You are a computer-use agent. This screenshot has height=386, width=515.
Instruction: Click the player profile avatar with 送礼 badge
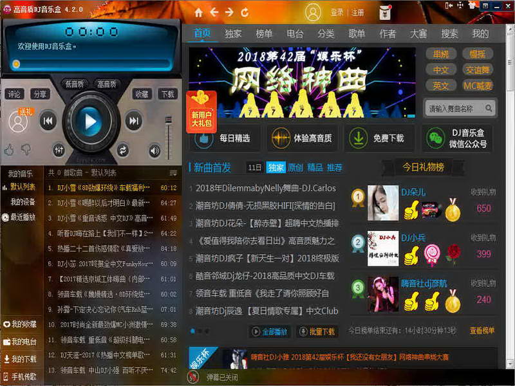click(18, 122)
